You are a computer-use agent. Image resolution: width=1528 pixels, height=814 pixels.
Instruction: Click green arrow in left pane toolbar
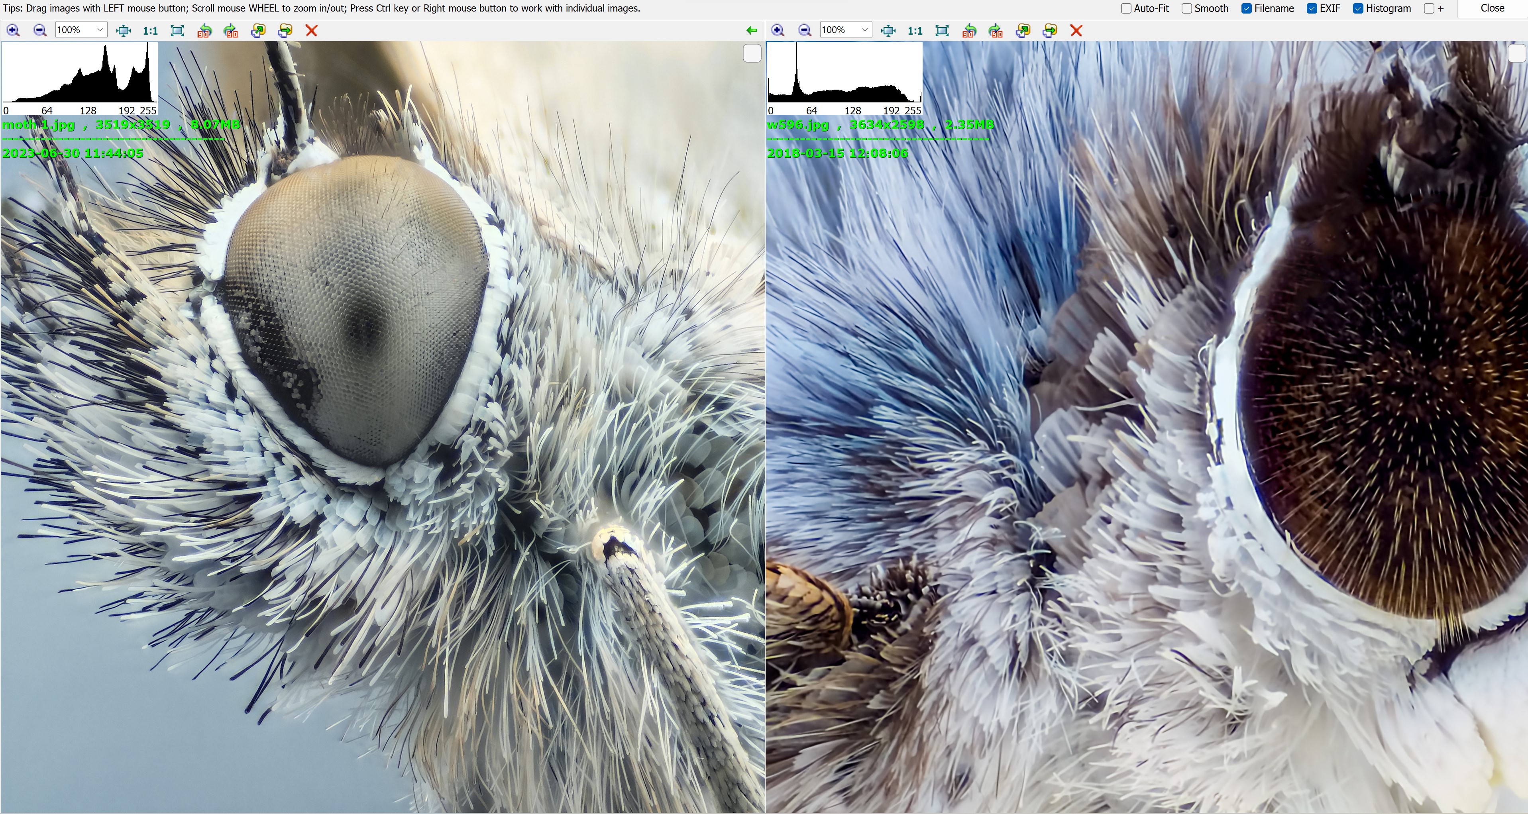click(x=752, y=30)
